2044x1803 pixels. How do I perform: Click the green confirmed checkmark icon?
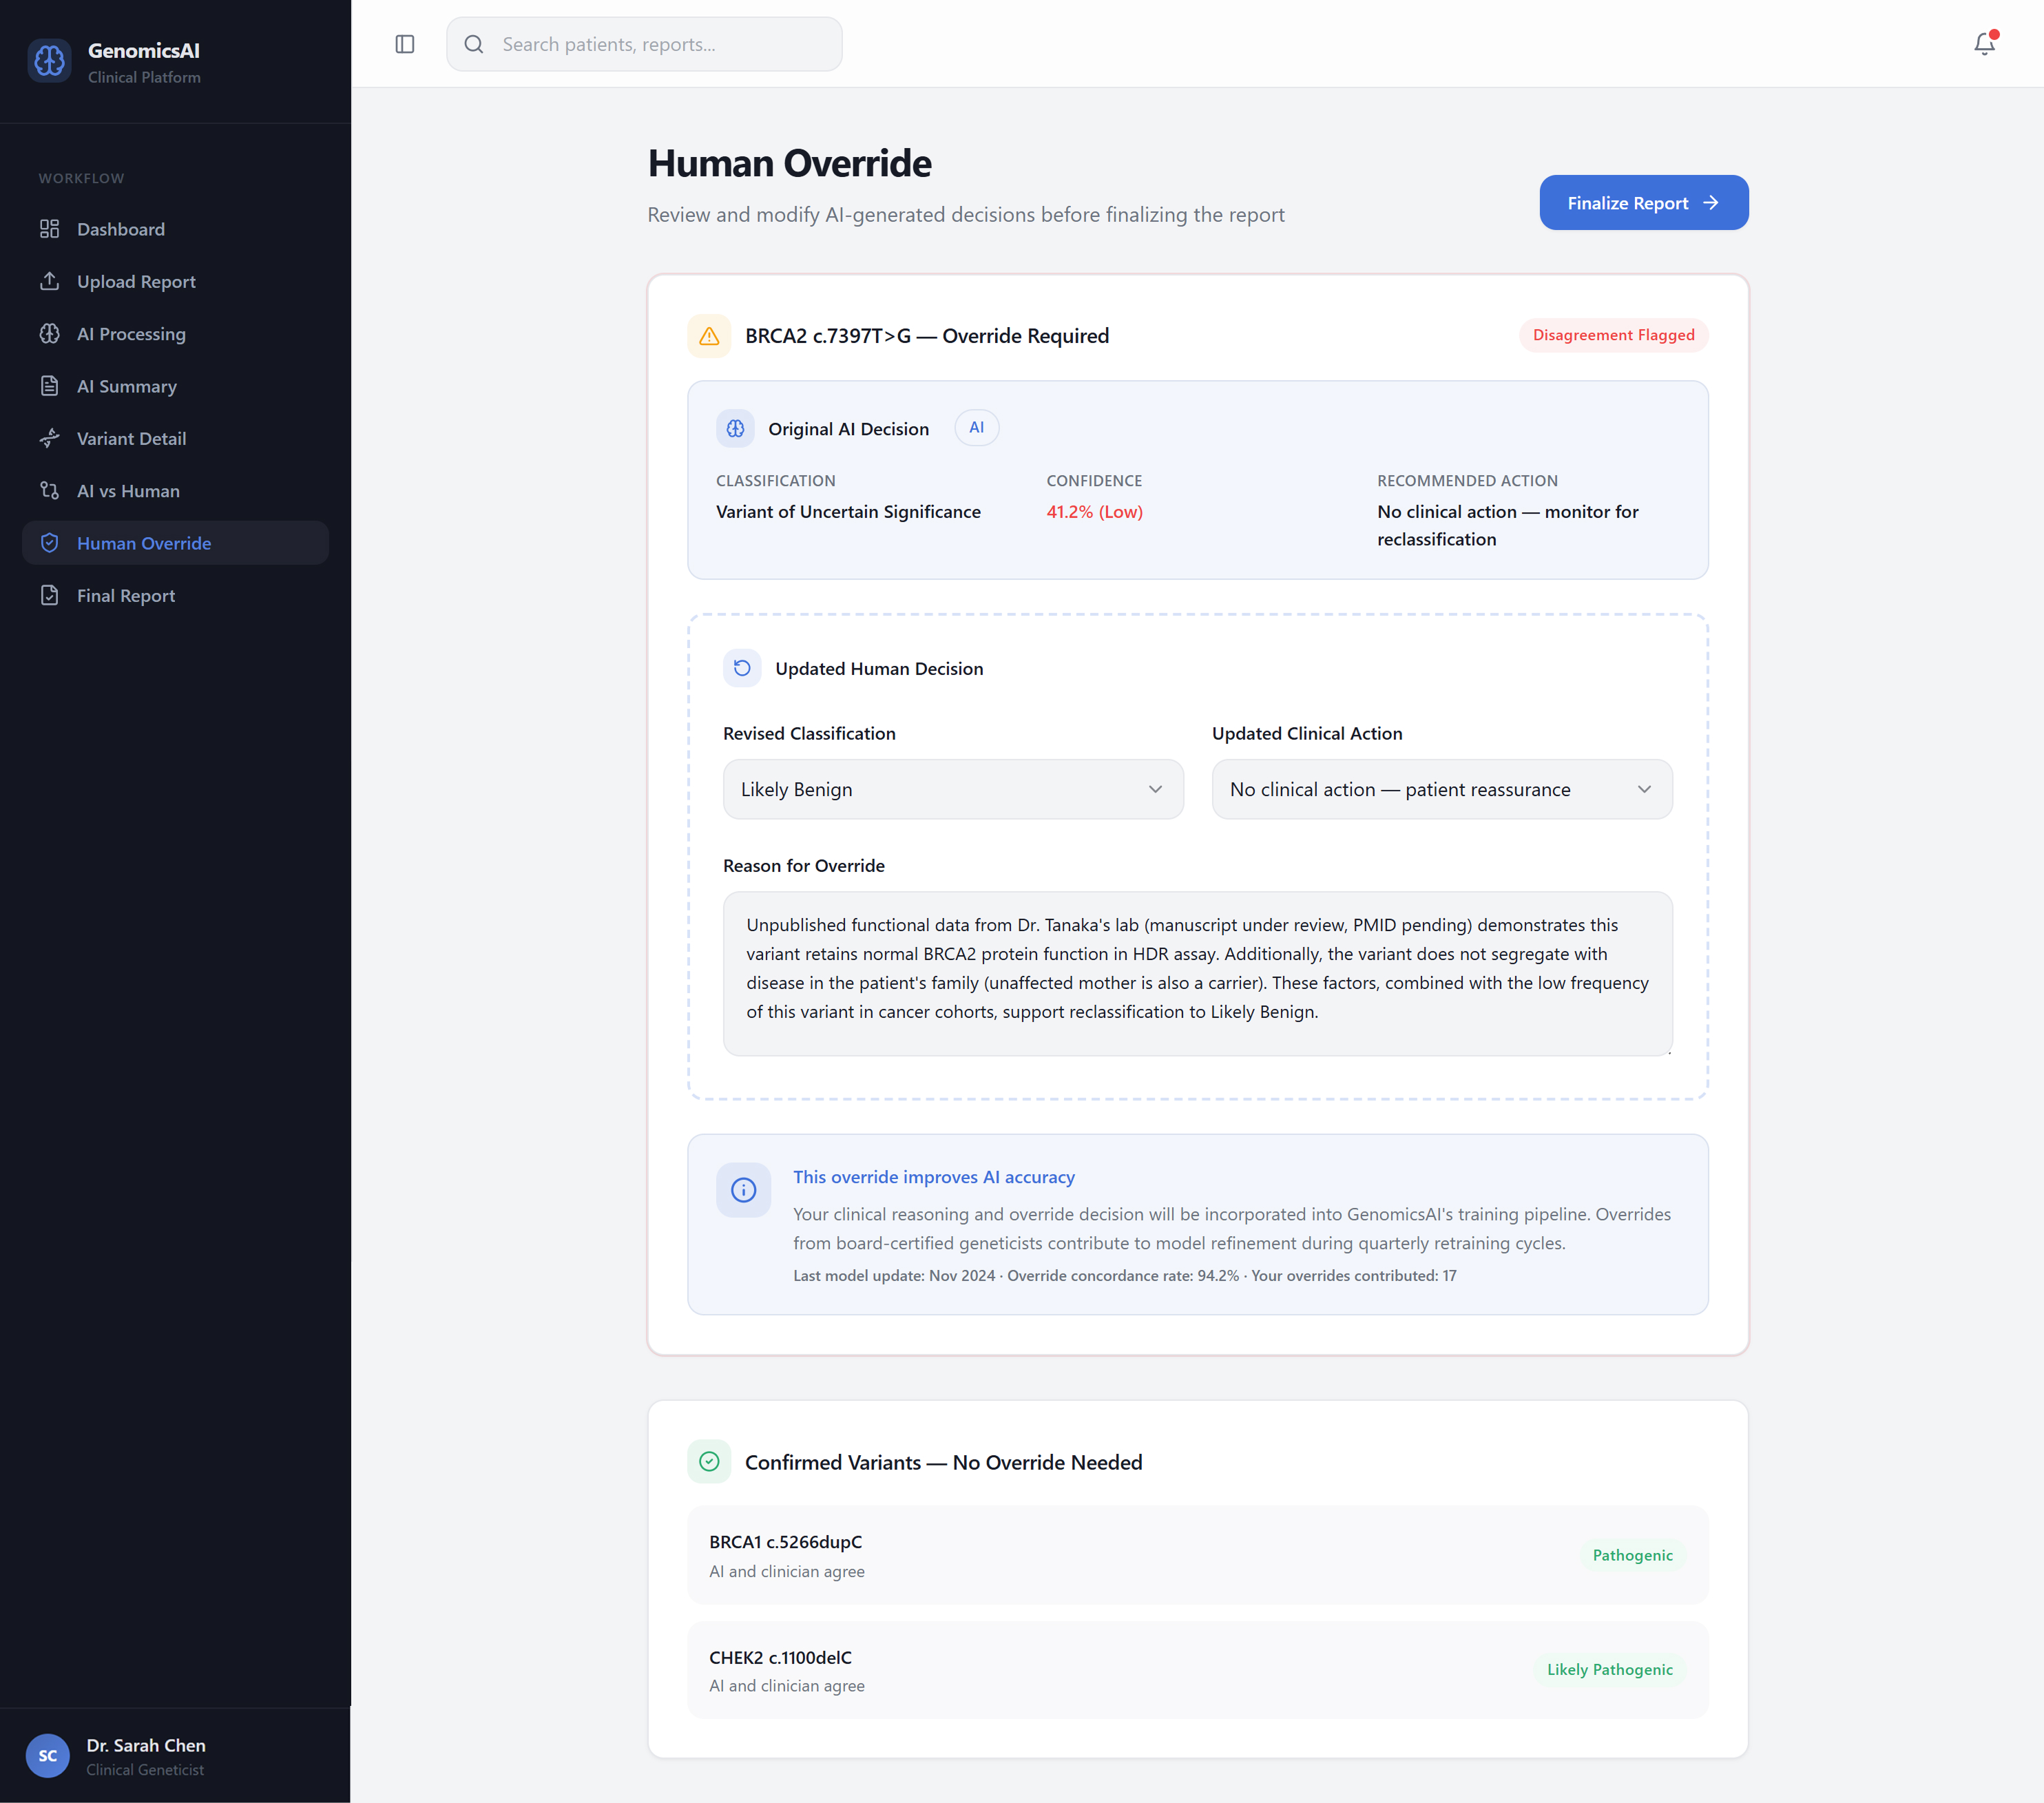point(709,1462)
